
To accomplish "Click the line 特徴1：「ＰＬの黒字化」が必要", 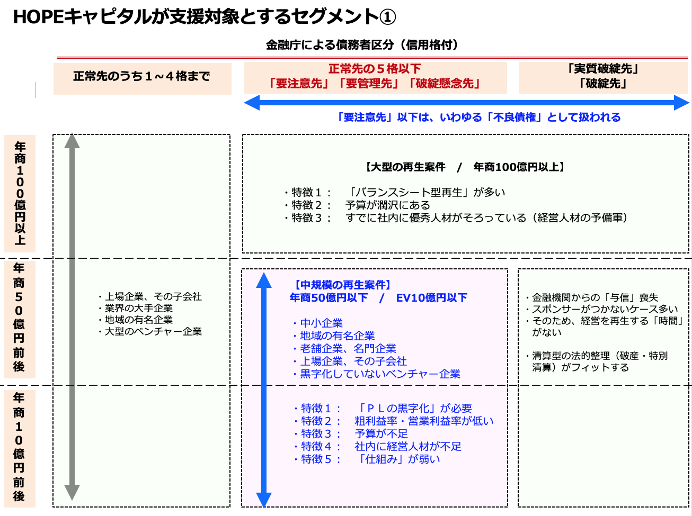I will (382, 408).
